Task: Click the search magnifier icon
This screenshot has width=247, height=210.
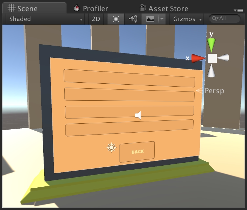Action: click(215, 18)
